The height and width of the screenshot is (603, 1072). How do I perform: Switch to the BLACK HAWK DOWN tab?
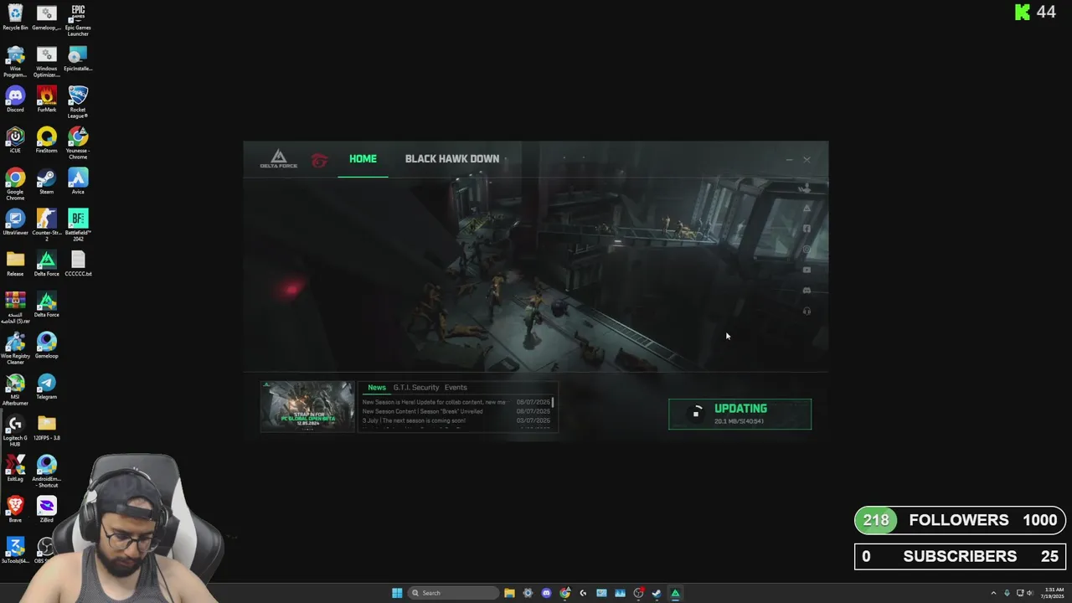pyautogui.click(x=452, y=159)
